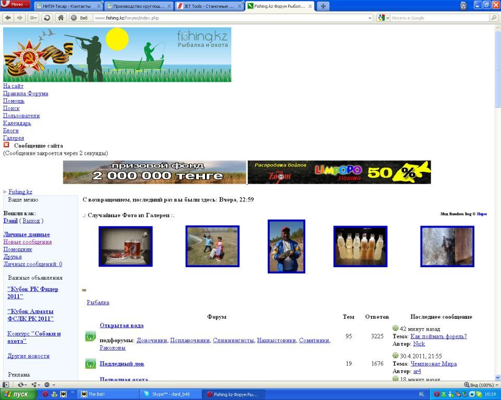Focus the address bar with fishing.kz URL

230,18
